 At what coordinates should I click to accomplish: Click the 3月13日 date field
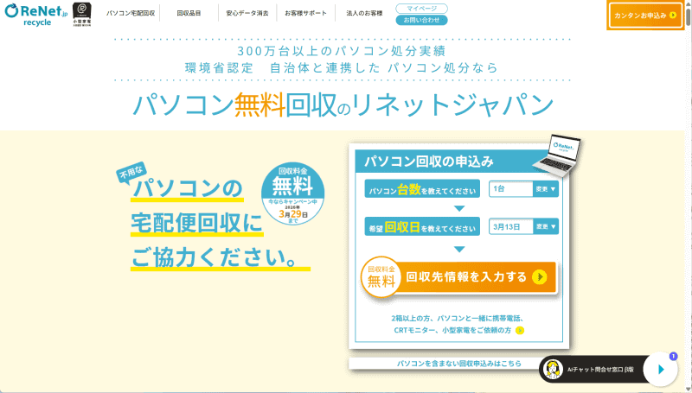point(511,226)
